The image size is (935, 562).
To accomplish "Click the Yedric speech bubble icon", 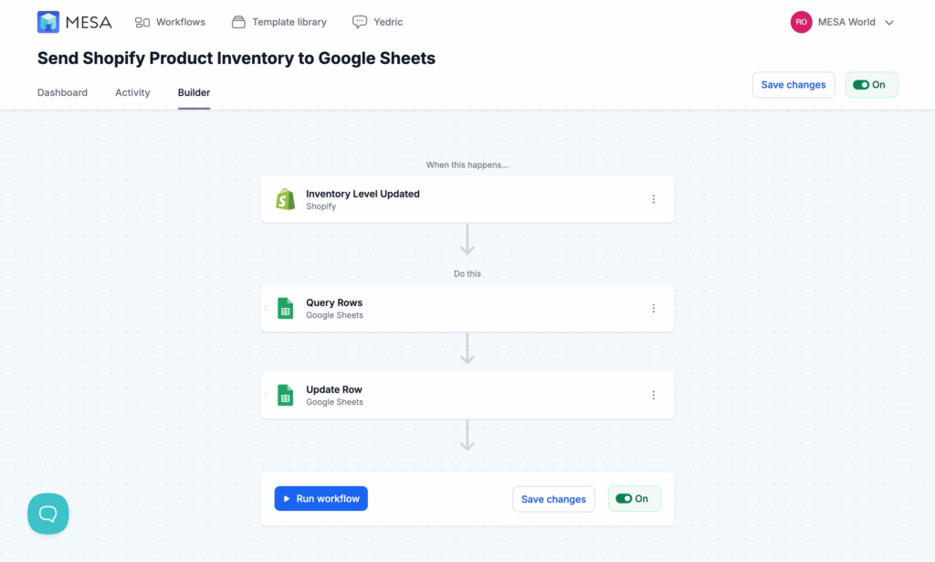I will 360,22.
